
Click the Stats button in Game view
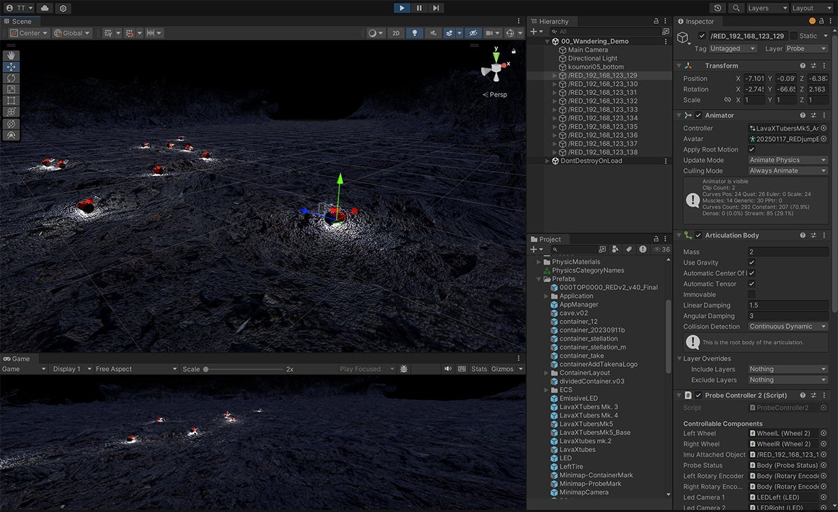tap(479, 369)
